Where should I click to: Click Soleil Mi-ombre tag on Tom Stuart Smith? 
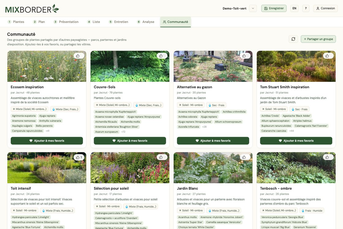point(274,109)
